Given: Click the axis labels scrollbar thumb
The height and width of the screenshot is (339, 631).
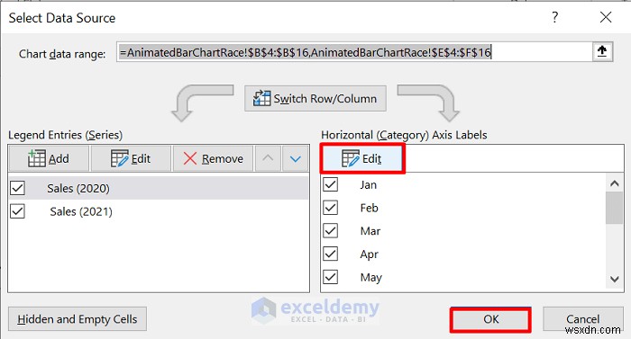Looking at the screenshot, I should (x=615, y=208).
